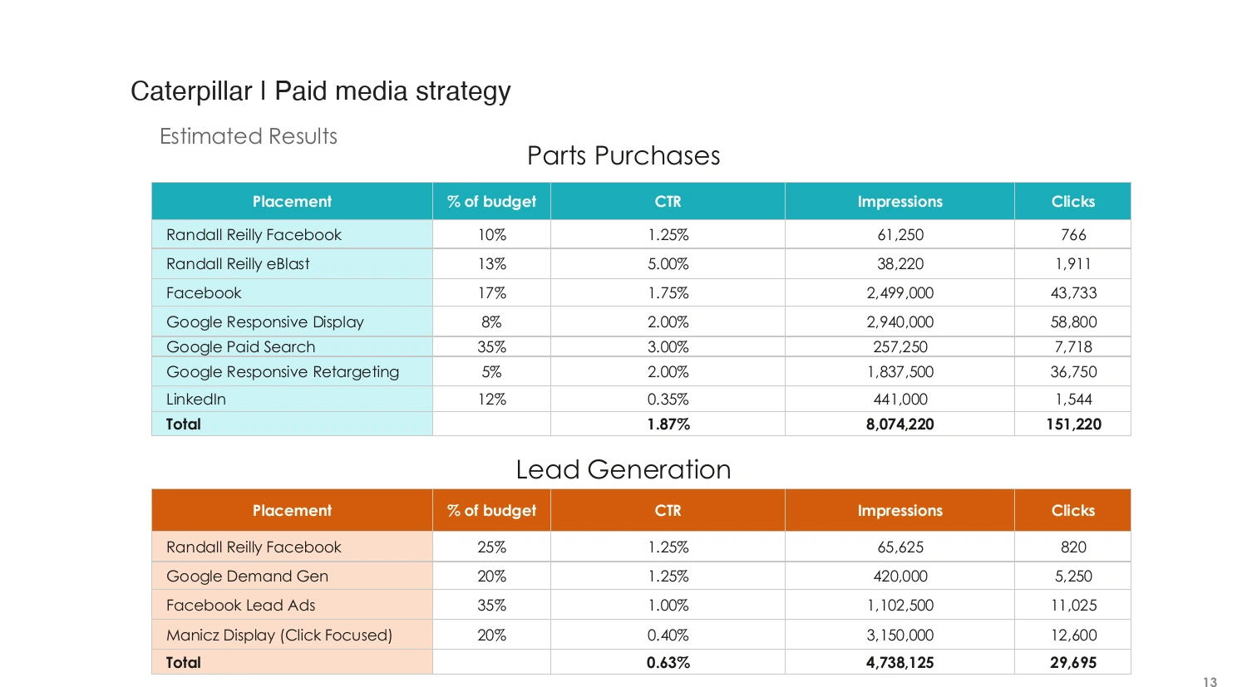Image resolution: width=1247 pixels, height=687 pixels.
Task: Select the Lead Generation total clicks '29,695'
Action: [x=1073, y=663]
